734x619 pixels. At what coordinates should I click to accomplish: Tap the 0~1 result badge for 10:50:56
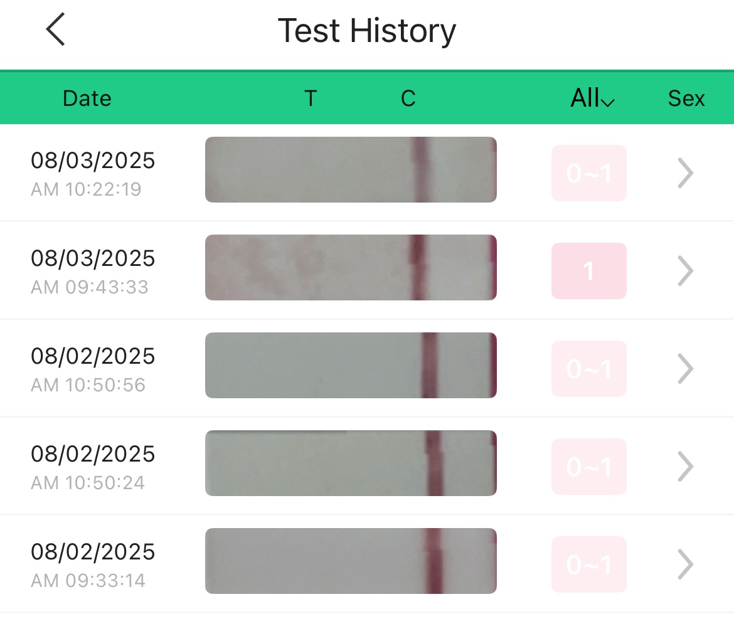click(588, 369)
